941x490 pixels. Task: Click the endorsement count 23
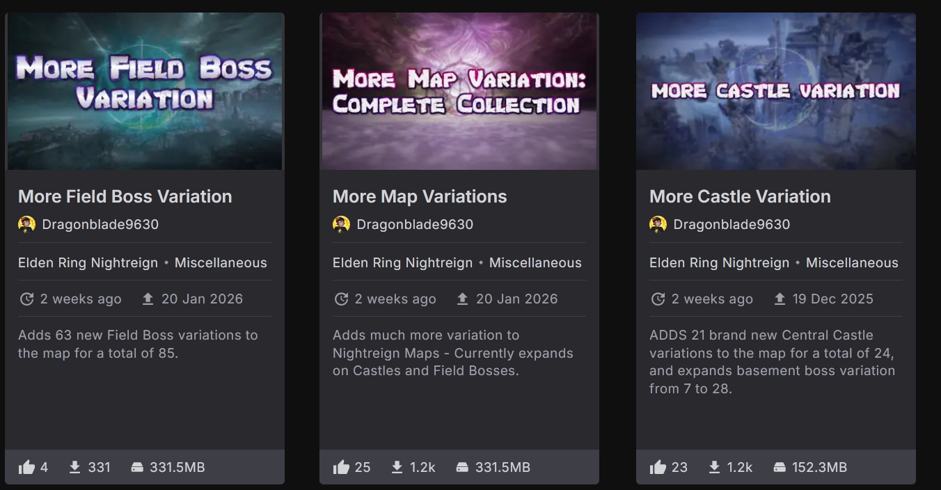coord(679,467)
